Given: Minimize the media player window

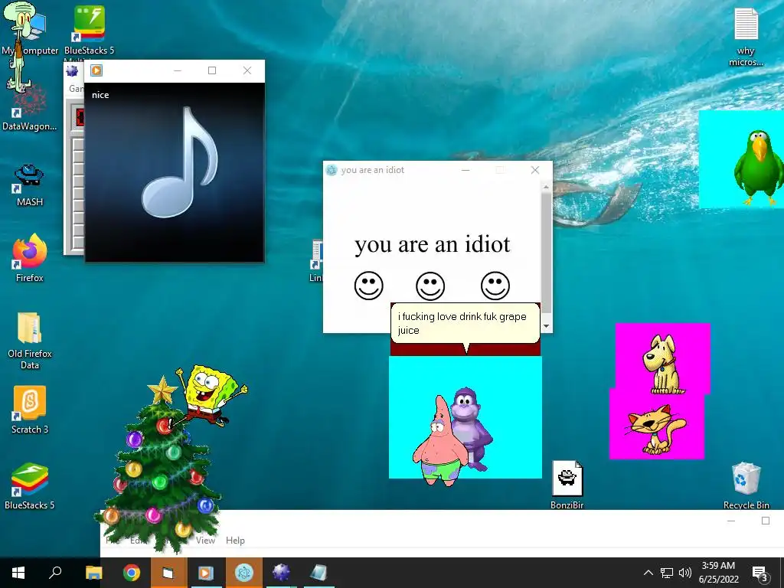Looking at the screenshot, I should click(177, 70).
